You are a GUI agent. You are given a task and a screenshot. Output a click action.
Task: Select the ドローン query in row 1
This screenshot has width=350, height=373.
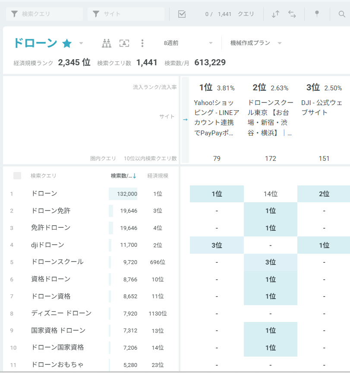click(44, 193)
